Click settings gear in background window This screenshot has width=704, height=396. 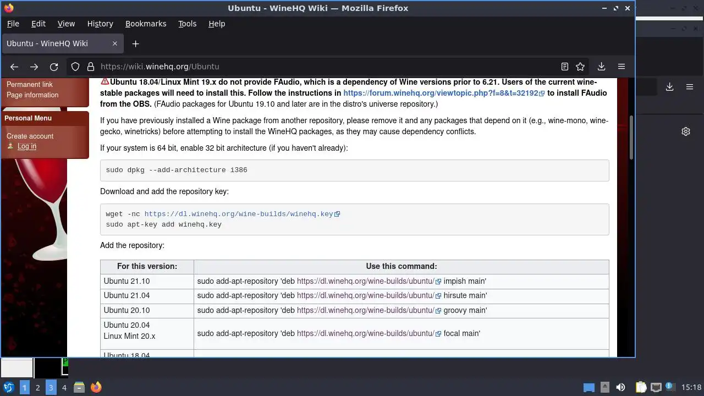tap(686, 131)
